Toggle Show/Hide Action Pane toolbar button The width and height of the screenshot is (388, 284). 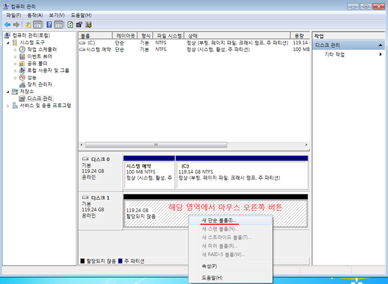tap(59, 25)
